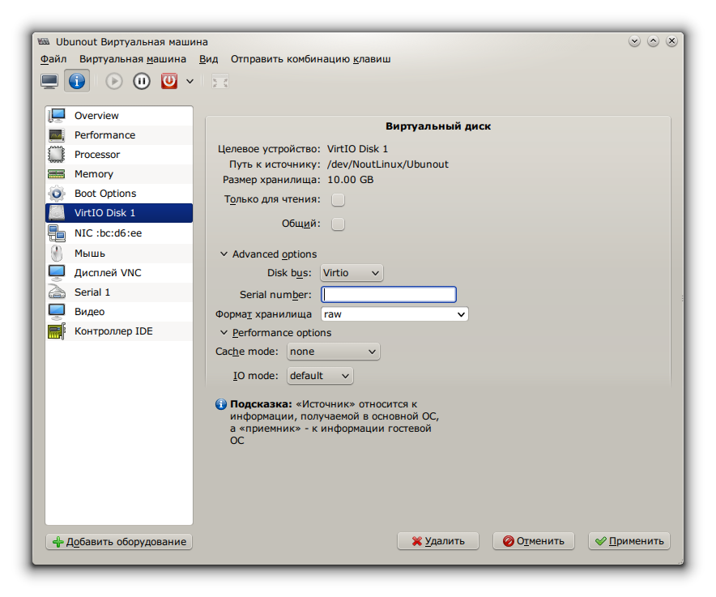Click the 'Применить' apply button
The height and width of the screenshot is (597, 716).
tap(629, 541)
